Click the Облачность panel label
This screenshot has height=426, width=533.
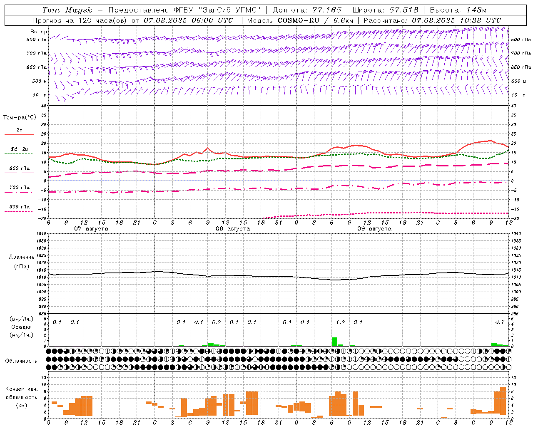(x=21, y=361)
